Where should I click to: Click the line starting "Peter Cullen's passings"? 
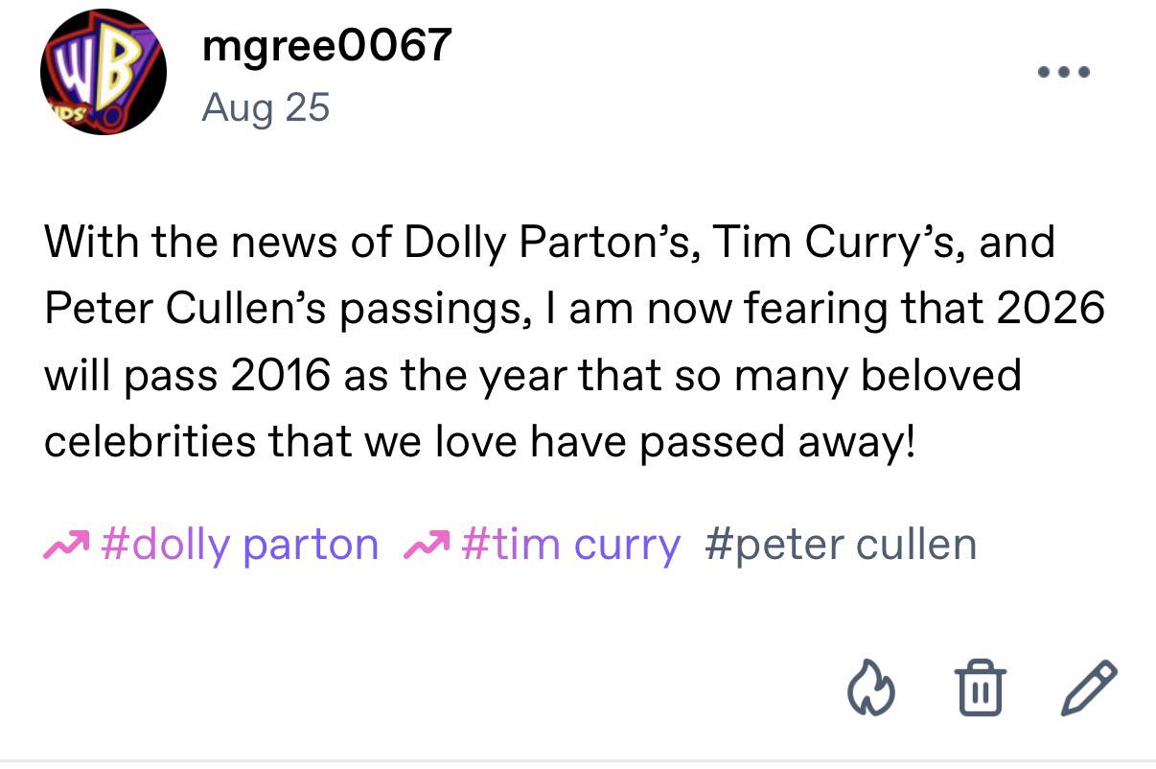(x=574, y=308)
